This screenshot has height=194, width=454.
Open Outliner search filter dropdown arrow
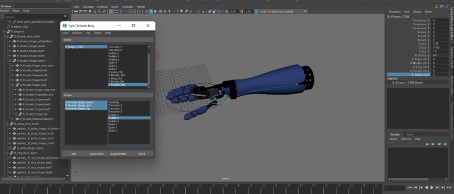[66, 17]
